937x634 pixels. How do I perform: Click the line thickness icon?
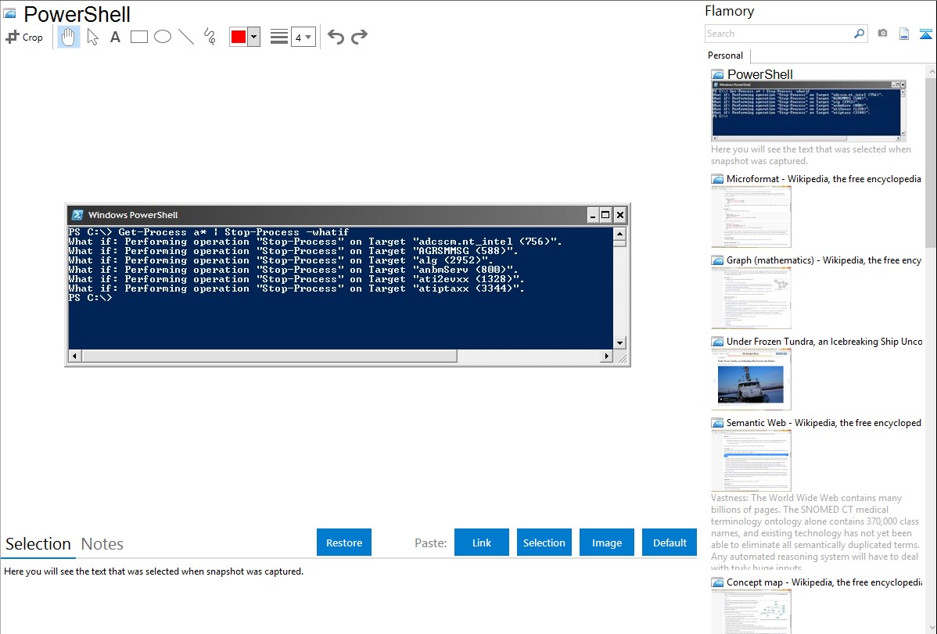tap(278, 37)
